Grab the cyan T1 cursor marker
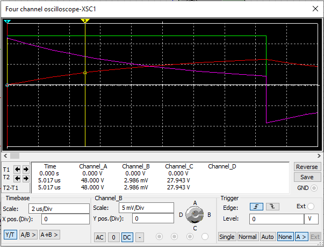This screenshot has height=247, width=324. pyautogui.click(x=7, y=22)
